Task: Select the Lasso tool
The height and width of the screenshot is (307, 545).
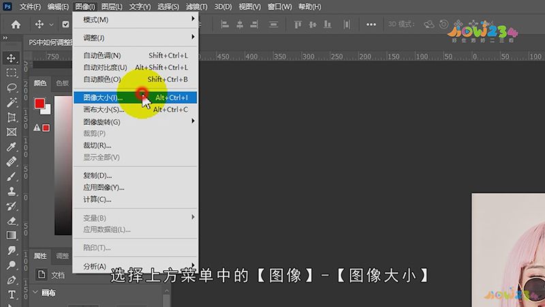Action: 11,87
